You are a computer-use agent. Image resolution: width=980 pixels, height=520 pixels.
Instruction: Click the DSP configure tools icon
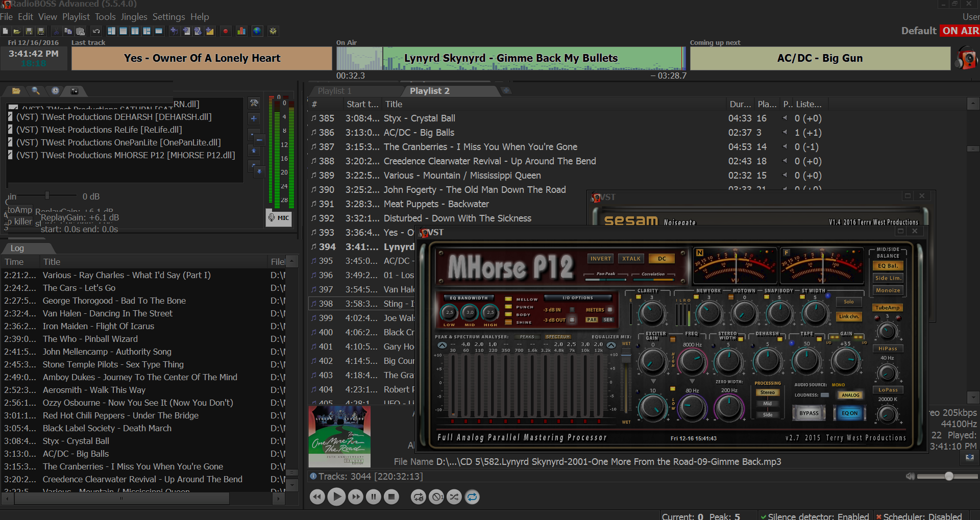[254, 103]
